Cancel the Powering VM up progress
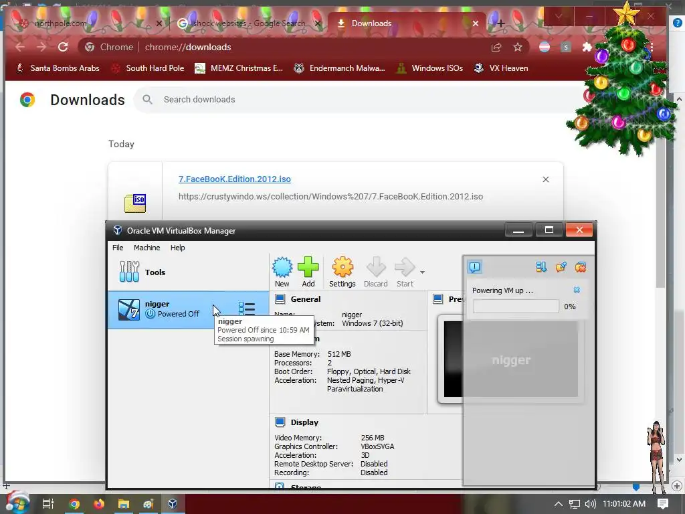 [577, 290]
